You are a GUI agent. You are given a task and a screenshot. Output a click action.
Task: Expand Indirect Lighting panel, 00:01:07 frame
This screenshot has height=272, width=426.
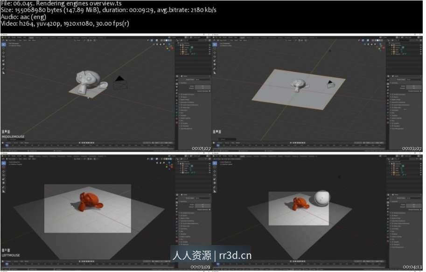tap(186, 118)
